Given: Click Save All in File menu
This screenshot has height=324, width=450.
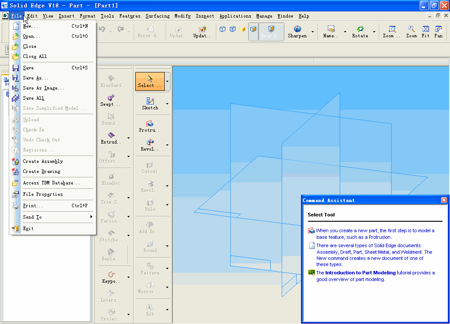Looking at the screenshot, I should (53, 98).
